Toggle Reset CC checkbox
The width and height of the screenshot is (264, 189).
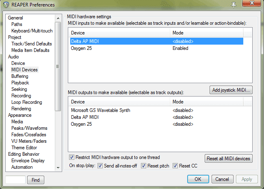pyautogui.click(x=175, y=165)
